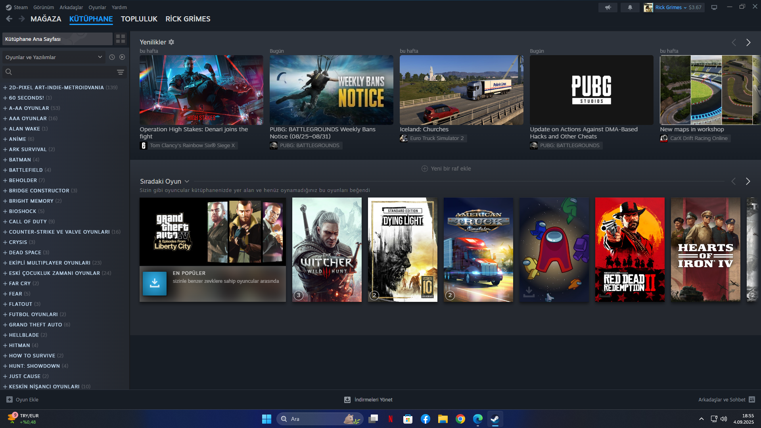Click Yeni bir raf ekle

click(446, 169)
